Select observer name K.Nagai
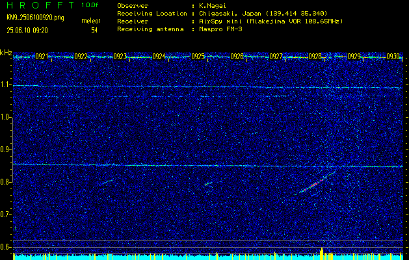 pos(213,6)
